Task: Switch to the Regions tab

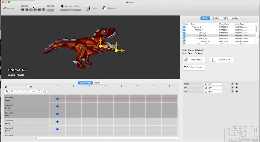Action: click(x=215, y=18)
